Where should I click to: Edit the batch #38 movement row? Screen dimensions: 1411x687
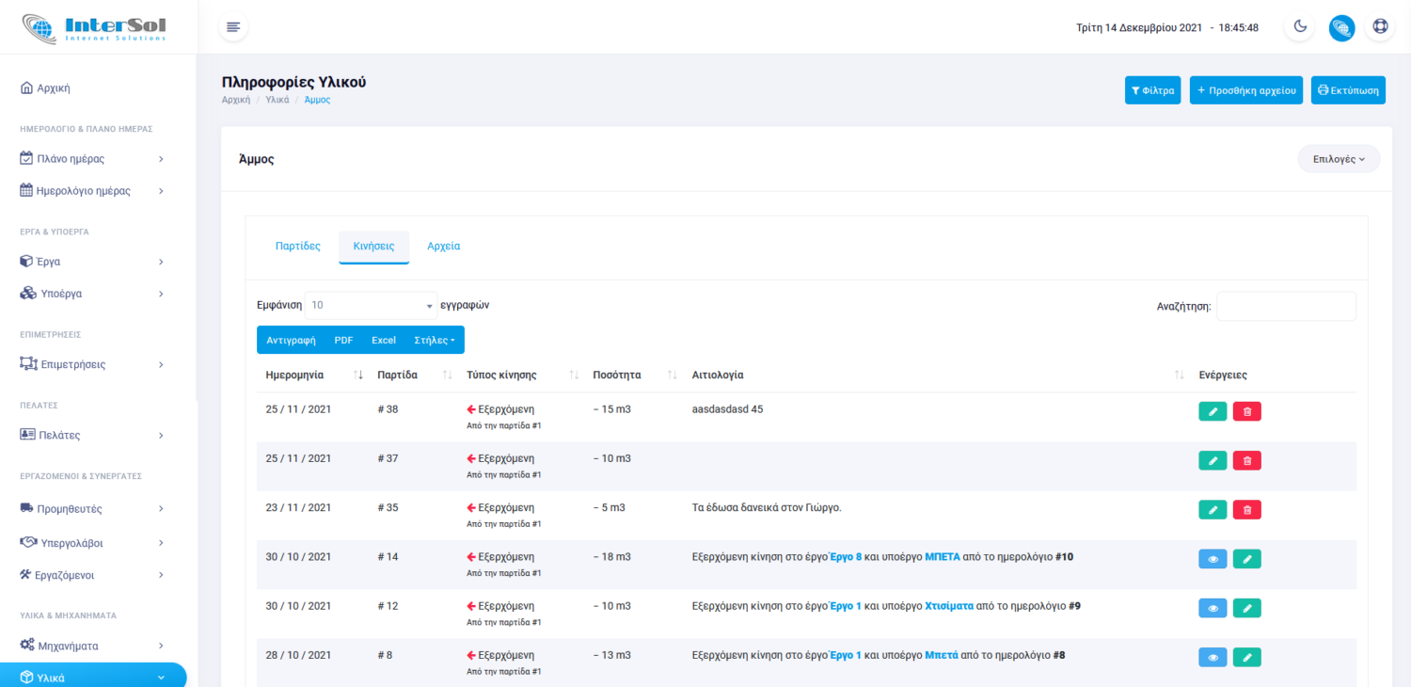[x=1213, y=411]
